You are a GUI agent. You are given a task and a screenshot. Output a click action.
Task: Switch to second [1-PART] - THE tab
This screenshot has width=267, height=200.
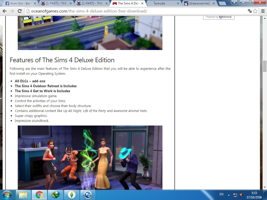pyautogui.click(x=92, y=3)
